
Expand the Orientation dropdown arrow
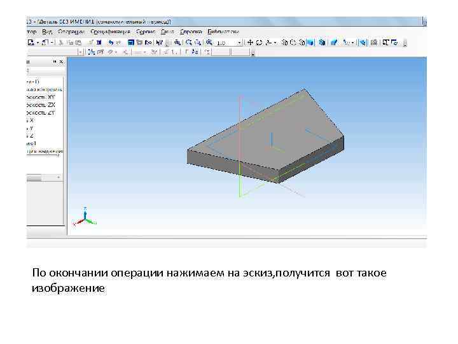pyautogui.click(x=275, y=43)
